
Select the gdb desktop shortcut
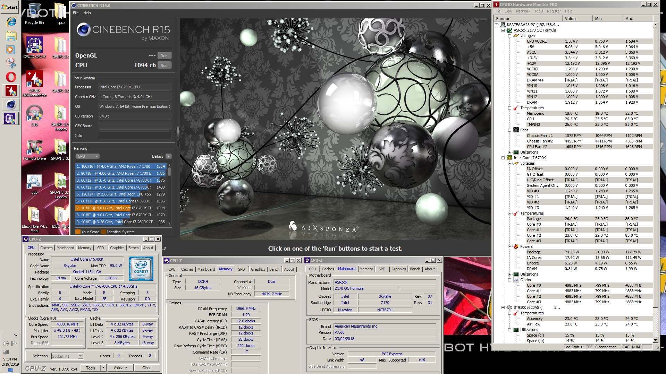(34, 184)
